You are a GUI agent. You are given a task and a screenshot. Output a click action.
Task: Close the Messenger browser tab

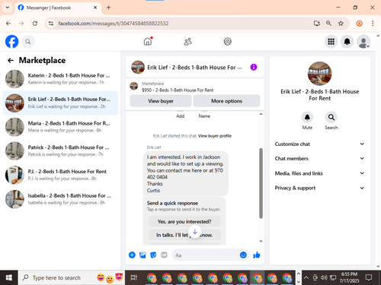coord(95,8)
